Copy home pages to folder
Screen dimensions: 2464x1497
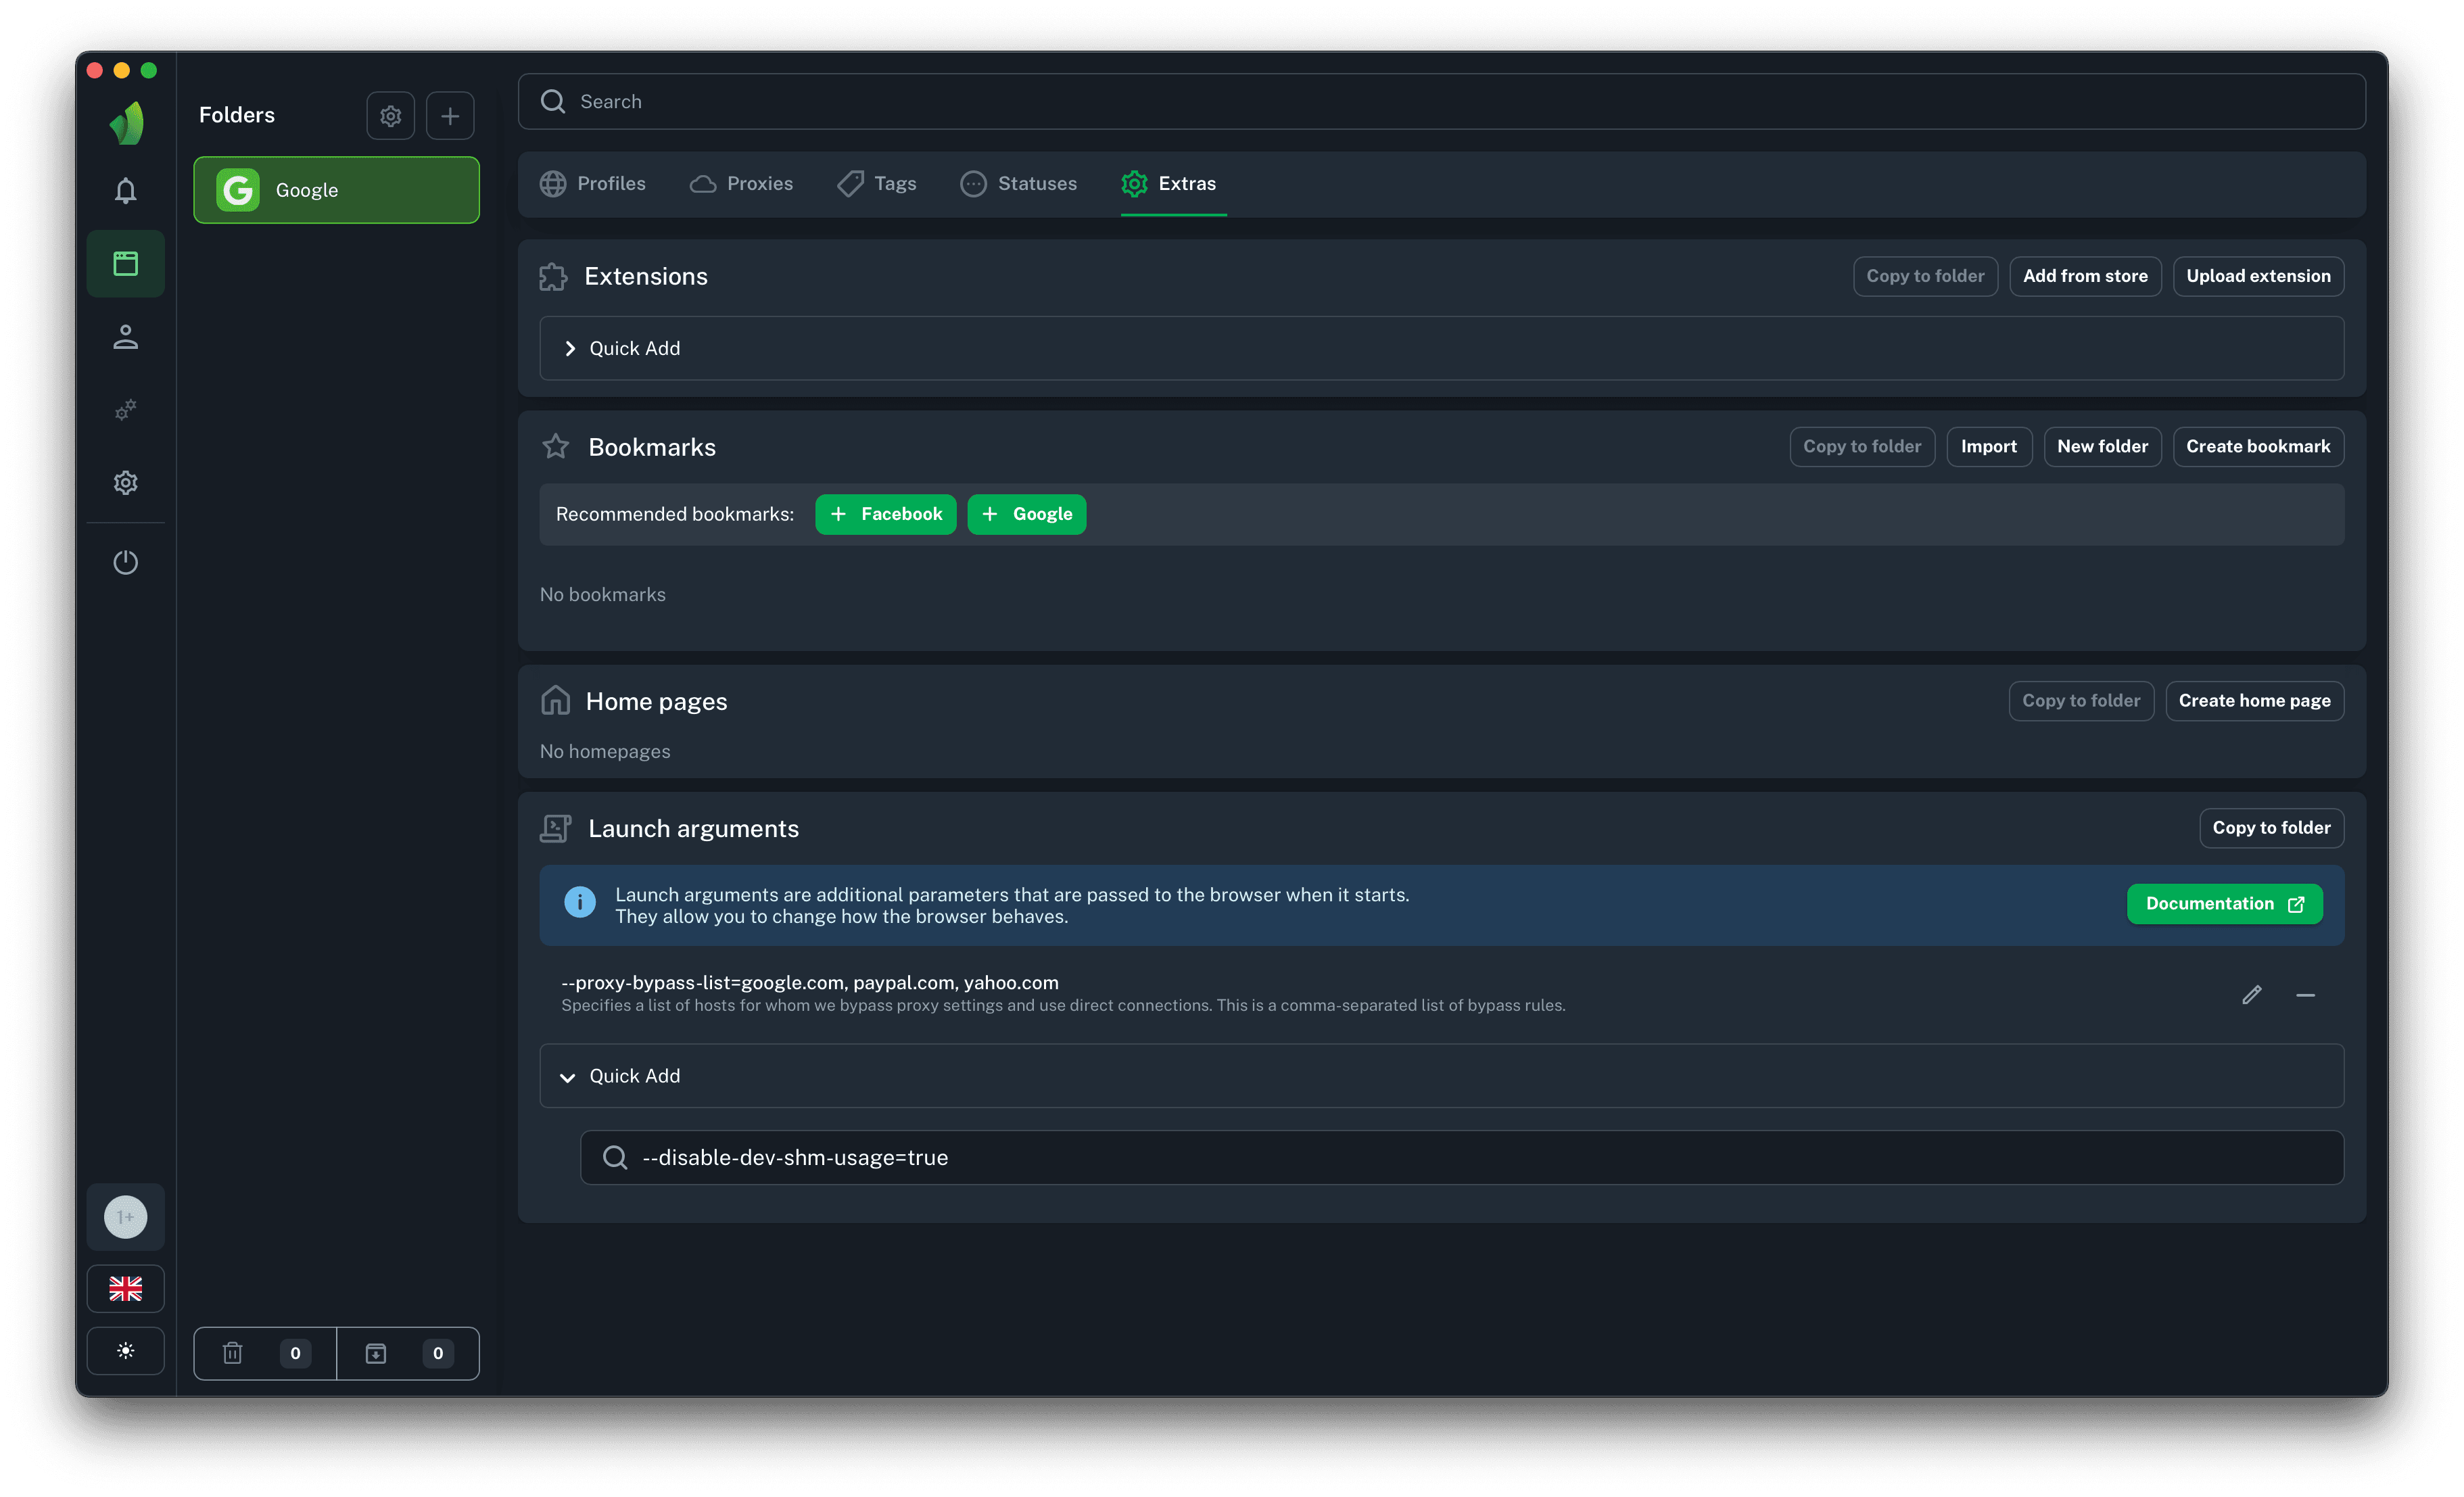tap(2081, 701)
